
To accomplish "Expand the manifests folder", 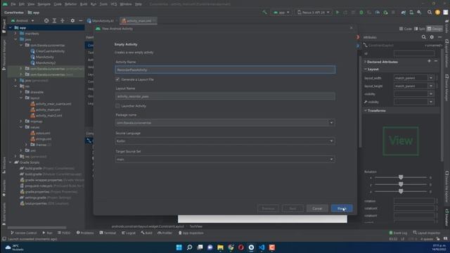I will [x=15, y=33].
